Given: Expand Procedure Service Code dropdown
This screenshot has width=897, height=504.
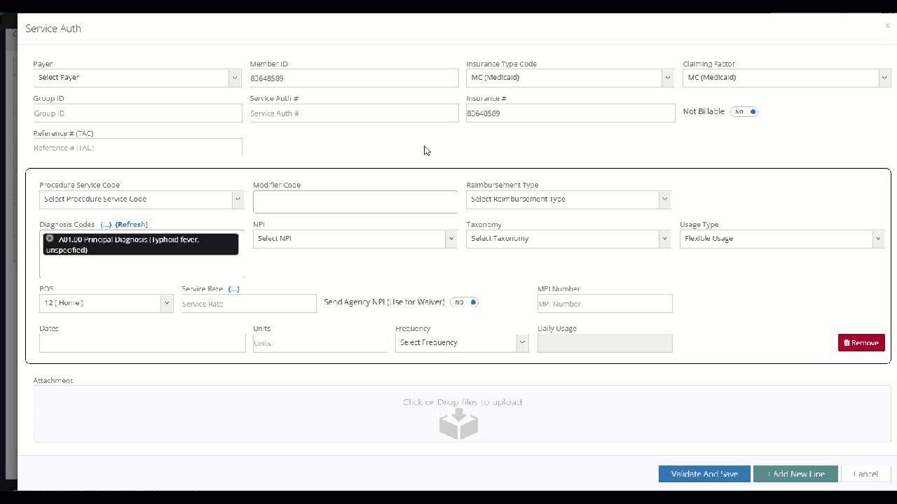Looking at the screenshot, I should tap(141, 199).
